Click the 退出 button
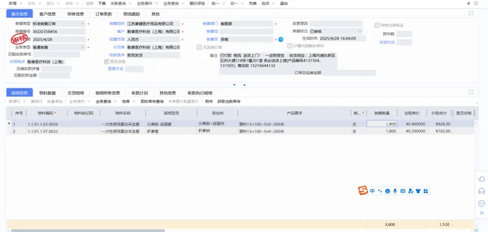Screen dimensions: 488x232 coord(284,4)
